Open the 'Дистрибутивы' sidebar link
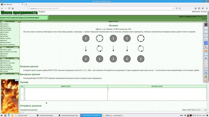This screenshot has width=209, height=117. (x=8, y=69)
